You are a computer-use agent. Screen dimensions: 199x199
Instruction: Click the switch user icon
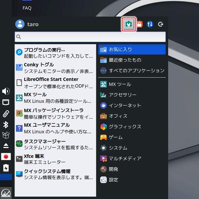(150, 24)
